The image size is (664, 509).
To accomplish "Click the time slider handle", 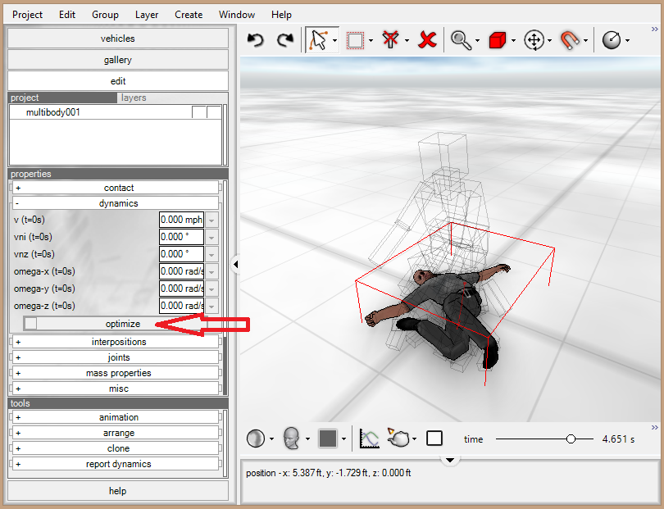I will pyautogui.click(x=571, y=439).
